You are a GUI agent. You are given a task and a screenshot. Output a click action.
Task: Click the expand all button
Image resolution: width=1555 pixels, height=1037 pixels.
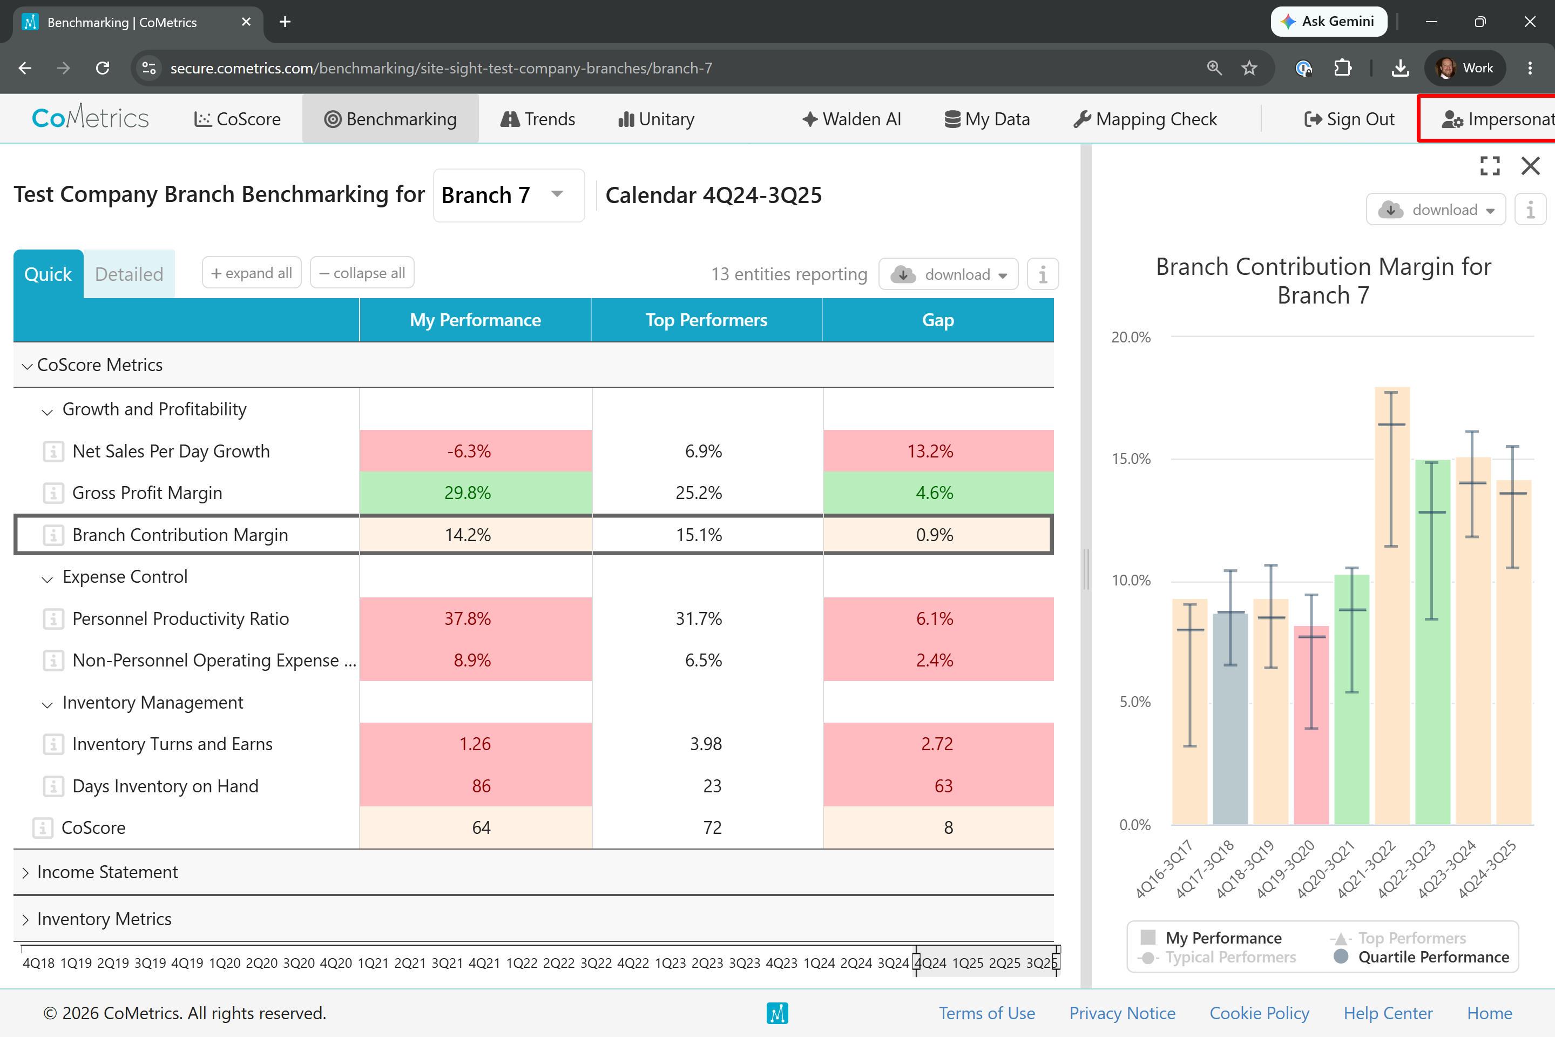click(x=251, y=272)
